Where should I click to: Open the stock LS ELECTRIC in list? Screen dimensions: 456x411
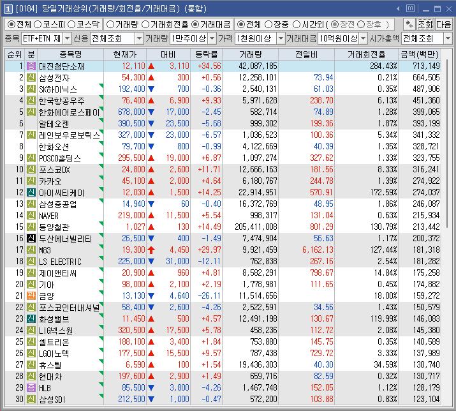[x=60, y=262]
